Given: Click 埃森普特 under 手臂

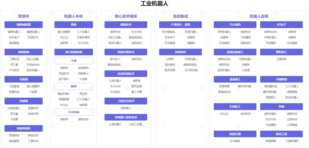Looking at the screenshot, I should (83, 68).
